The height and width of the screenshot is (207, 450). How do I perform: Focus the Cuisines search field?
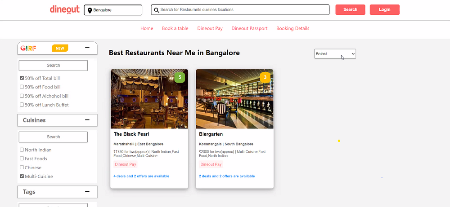pyautogui.click(x=53, y=137)
